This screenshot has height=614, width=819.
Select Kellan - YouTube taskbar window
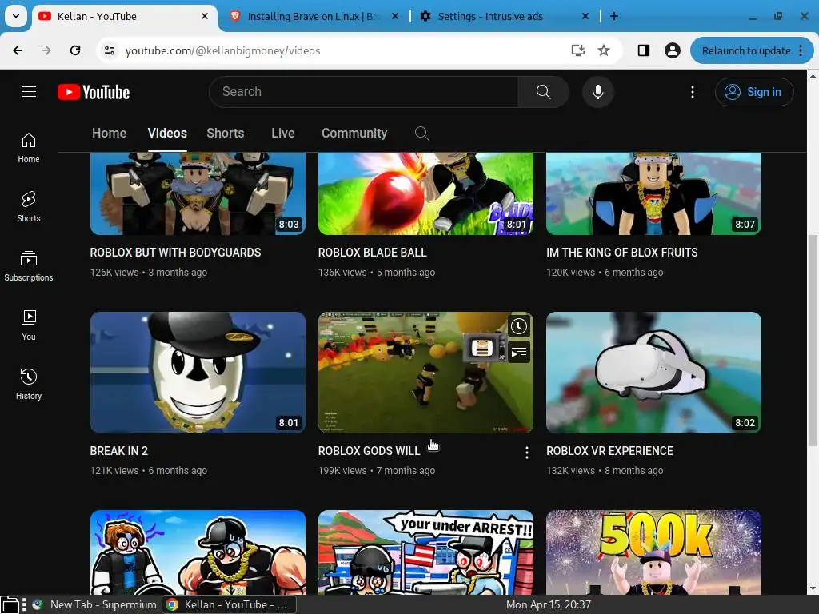tap(229, 604)
